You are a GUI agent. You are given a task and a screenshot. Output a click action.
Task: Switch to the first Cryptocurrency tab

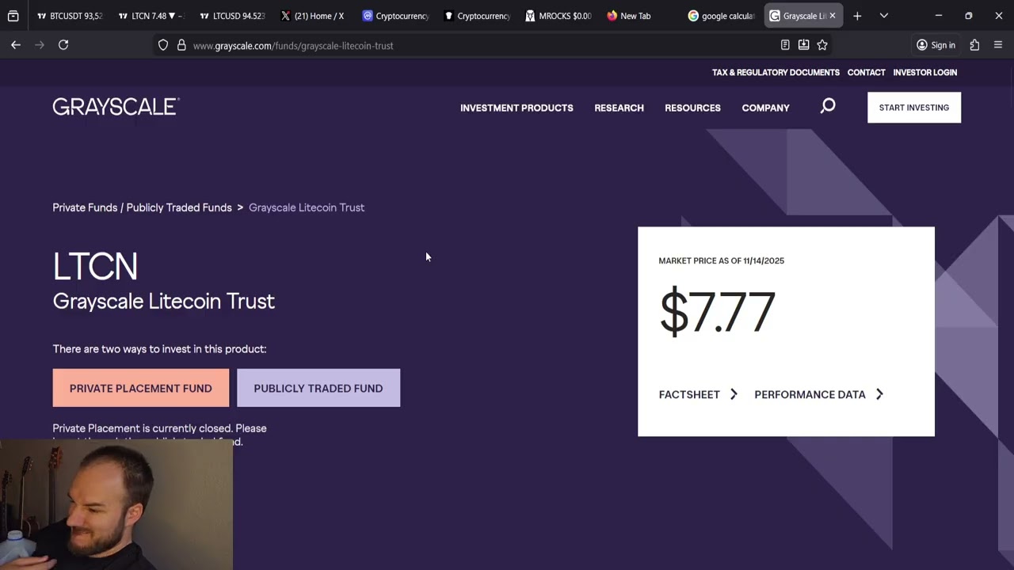click(395, 16)
